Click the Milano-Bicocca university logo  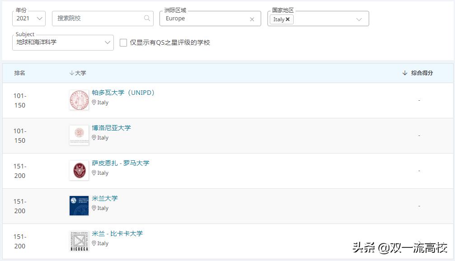point(79,240)
